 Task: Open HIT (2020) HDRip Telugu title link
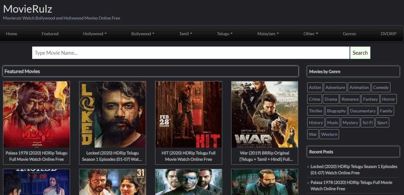pyautogui.click(x=188, y=156)
